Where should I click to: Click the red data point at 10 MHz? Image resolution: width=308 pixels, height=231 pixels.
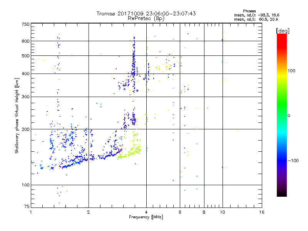pos(222,167)
